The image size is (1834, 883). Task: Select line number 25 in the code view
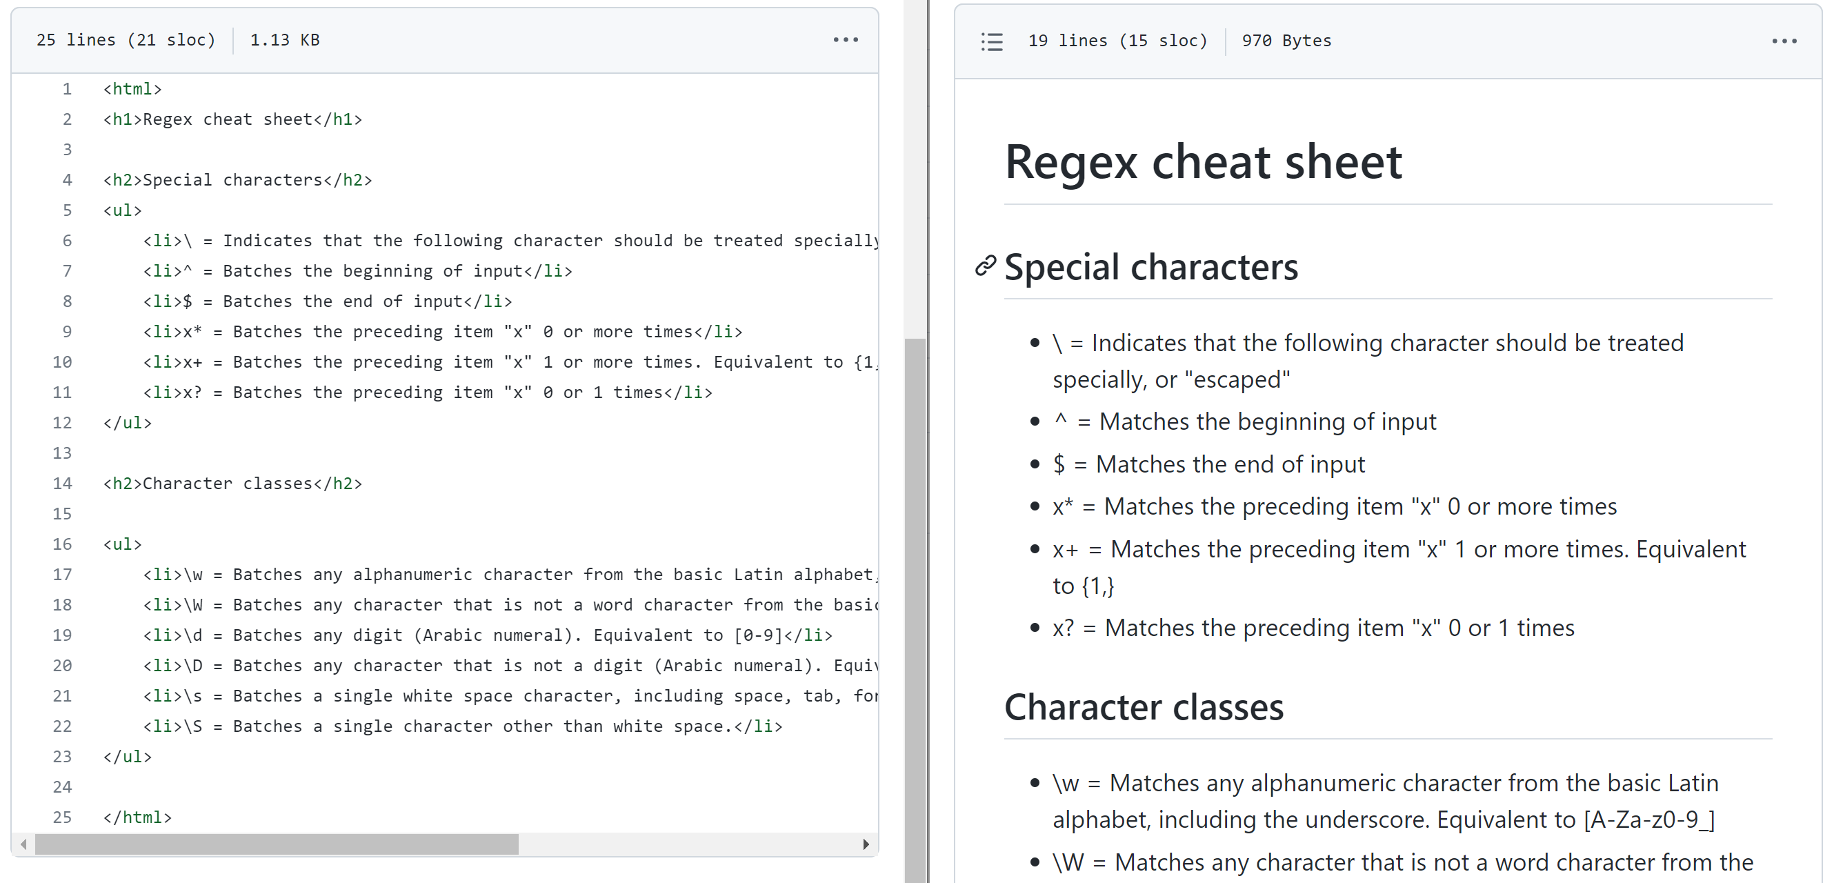(63, 817)
